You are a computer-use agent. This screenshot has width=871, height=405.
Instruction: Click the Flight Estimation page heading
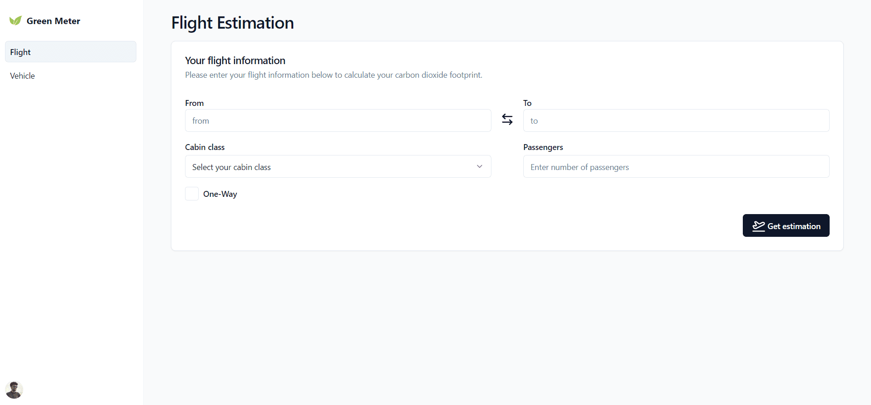[x=232, y=23]
